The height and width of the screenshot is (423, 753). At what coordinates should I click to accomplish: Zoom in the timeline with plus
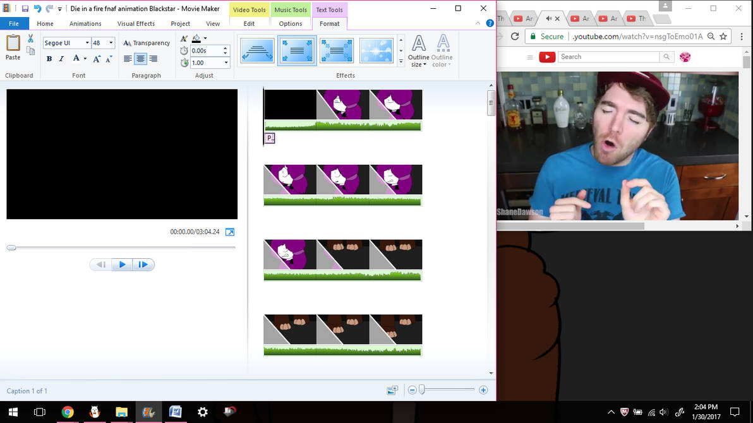point(484,390)
